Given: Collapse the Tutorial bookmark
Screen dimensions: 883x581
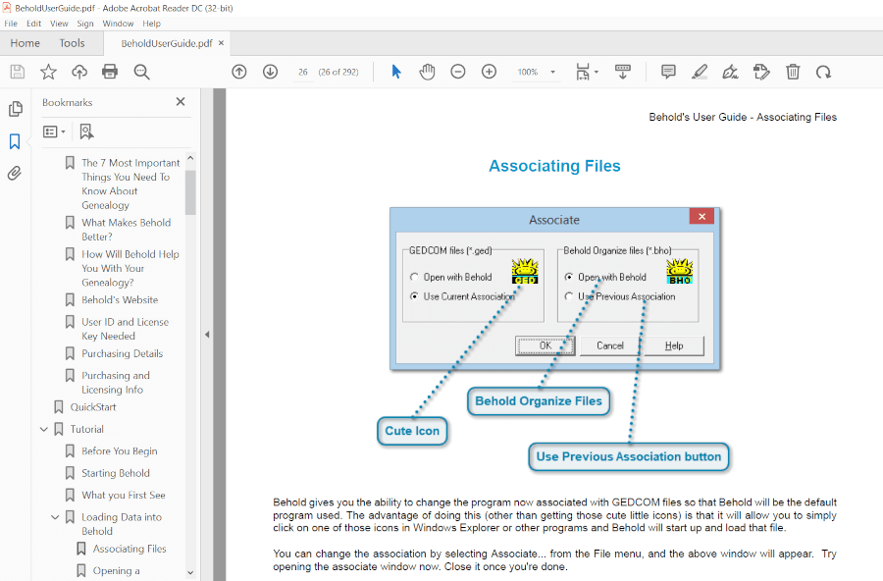Looking at the screenshot, I should (44, 430).
